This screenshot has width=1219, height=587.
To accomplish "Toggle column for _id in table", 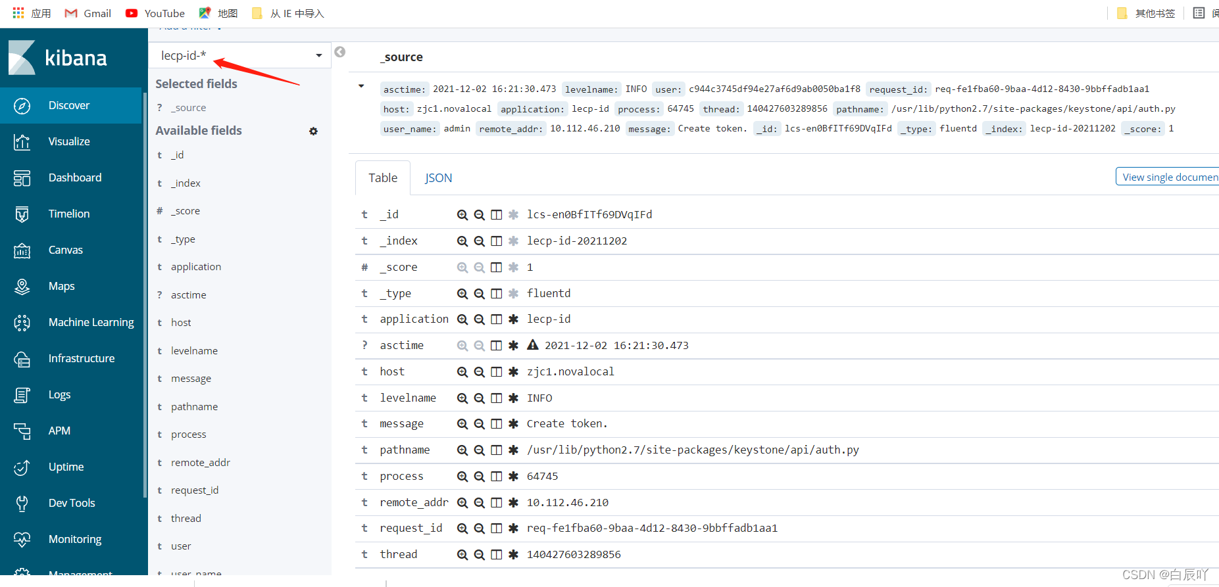I will click(x=497, y=215).
